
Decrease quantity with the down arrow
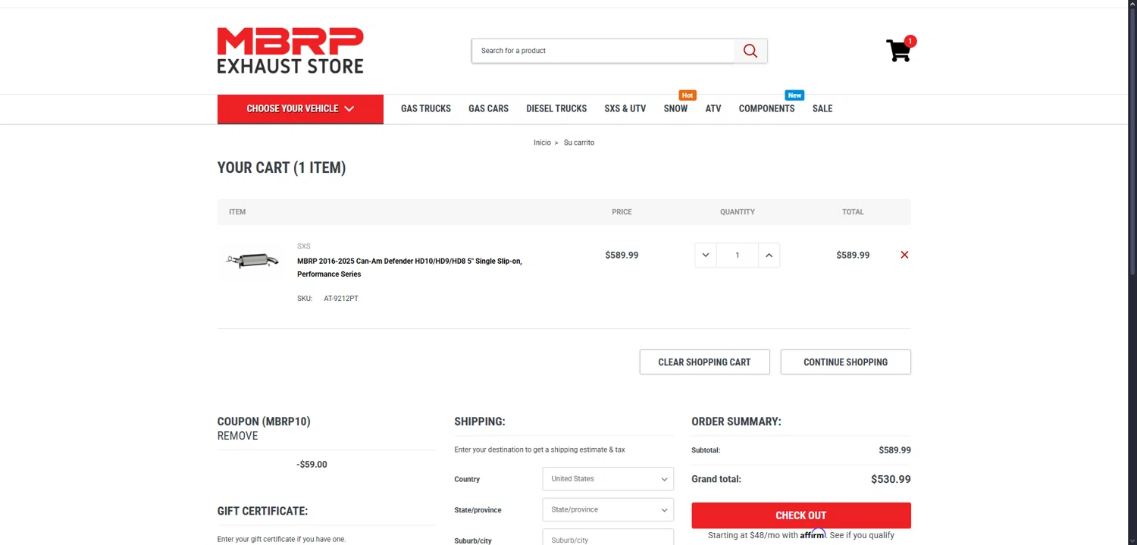pos(706,255)
